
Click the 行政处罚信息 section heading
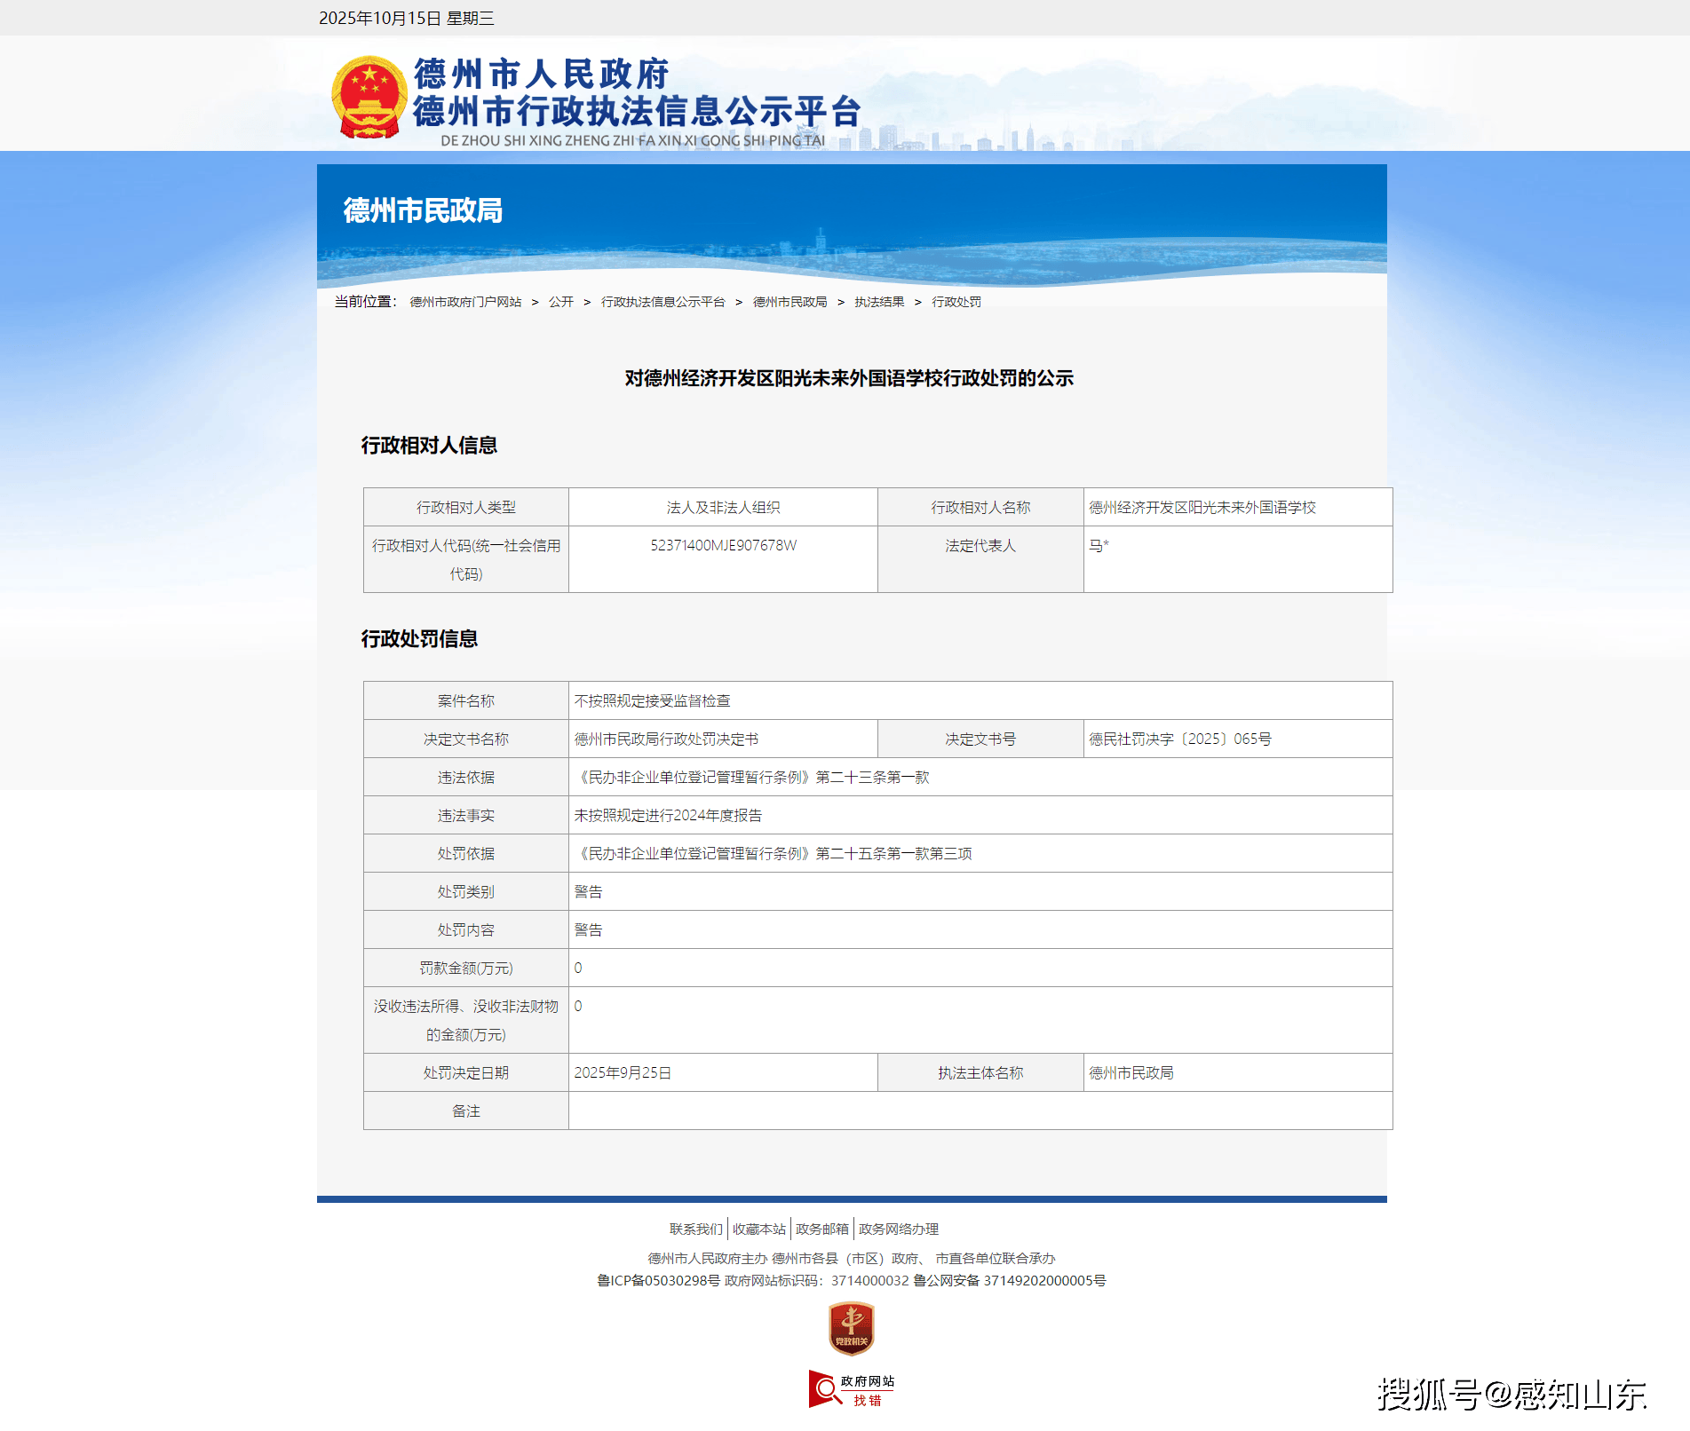[419, 638]
